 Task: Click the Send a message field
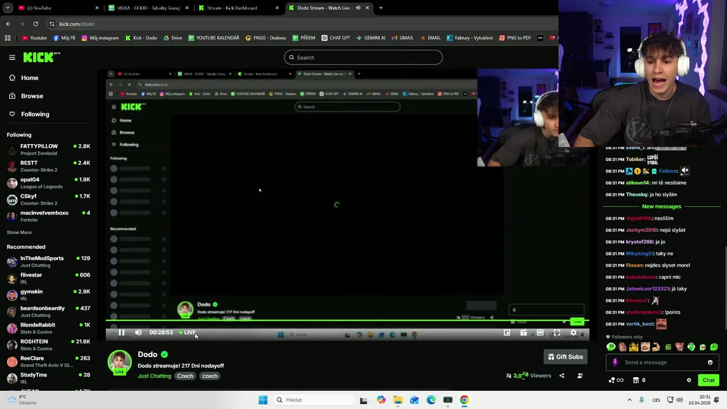[662, 362]
